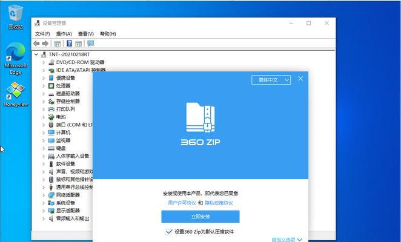Open the 帮助(H) menu

pyautogui.click(x=108, y=34)
